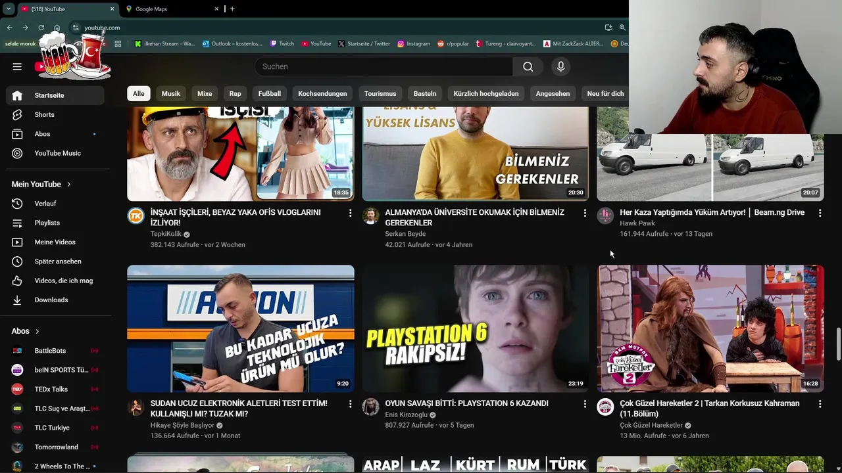Click Enis Kirazoglu channel avatar

370,407
